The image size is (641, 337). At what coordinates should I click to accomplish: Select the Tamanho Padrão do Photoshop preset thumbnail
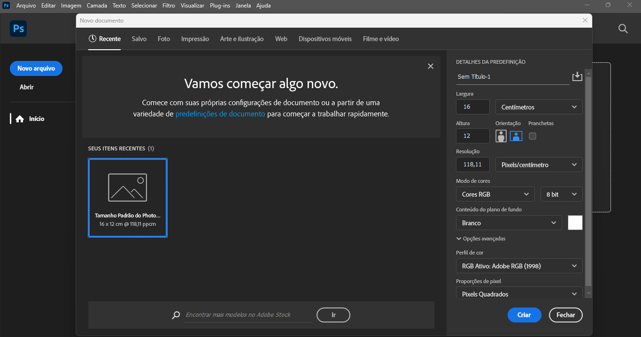(x=127, y=198)
